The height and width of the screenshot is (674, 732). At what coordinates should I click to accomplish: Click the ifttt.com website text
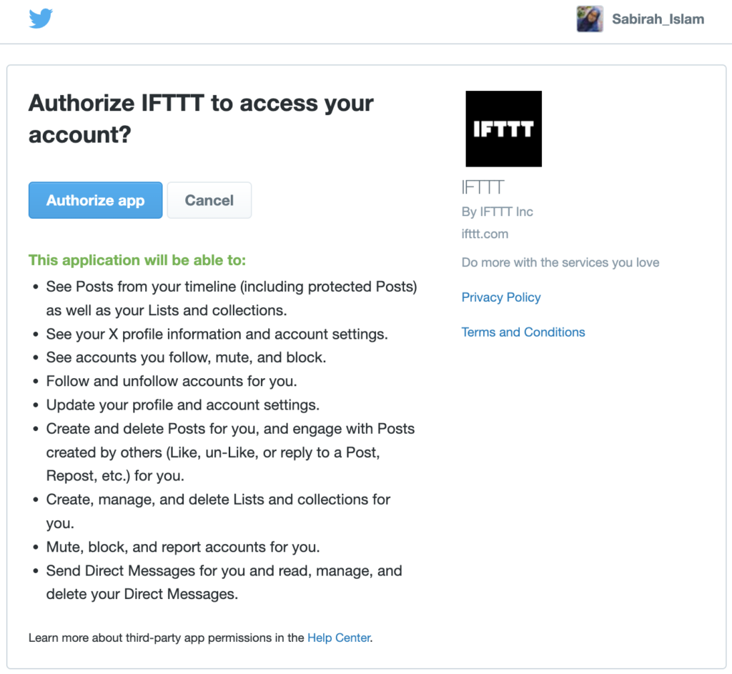(x=485, y=234)
